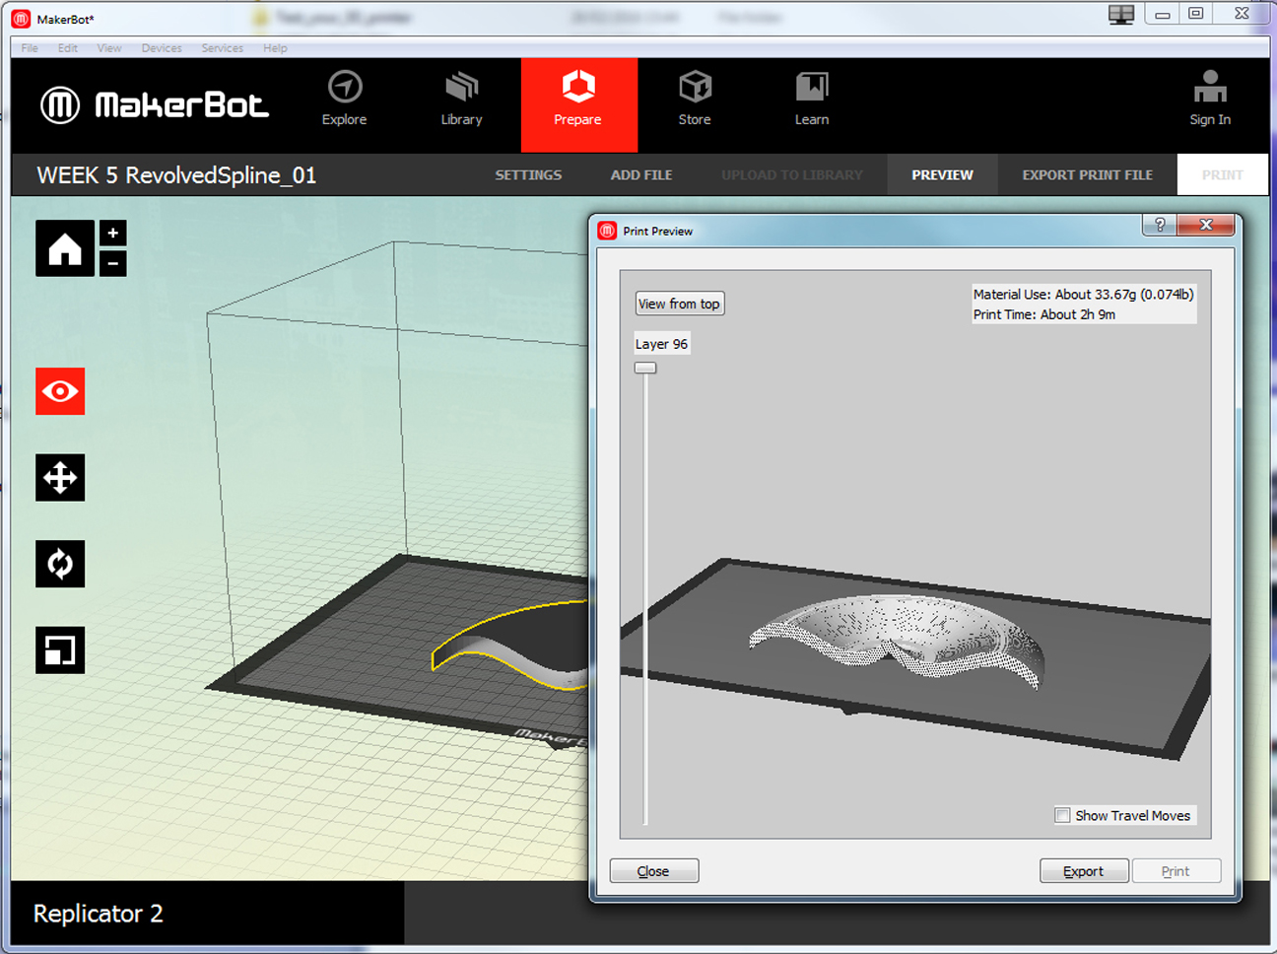Click EXPORT PRINT FILE
The width and height of the screenshot is (1277, 954).
[x=1087, y=174]
